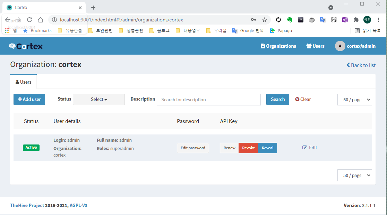Click the Active status badge
Screen dimensions: 387x215
tap(31, 148)
